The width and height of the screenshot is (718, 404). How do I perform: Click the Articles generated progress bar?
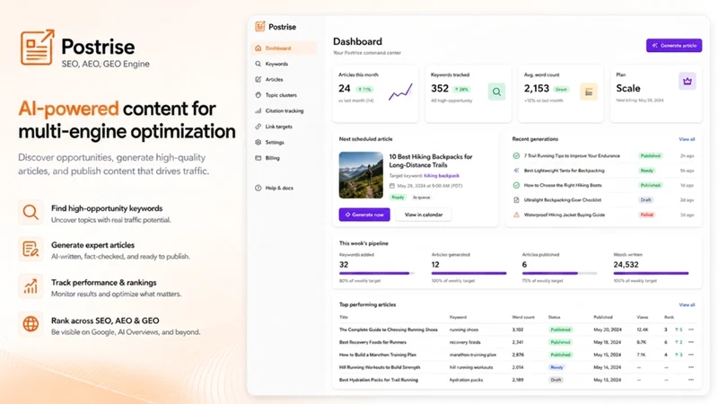click(x=468, y=274)
